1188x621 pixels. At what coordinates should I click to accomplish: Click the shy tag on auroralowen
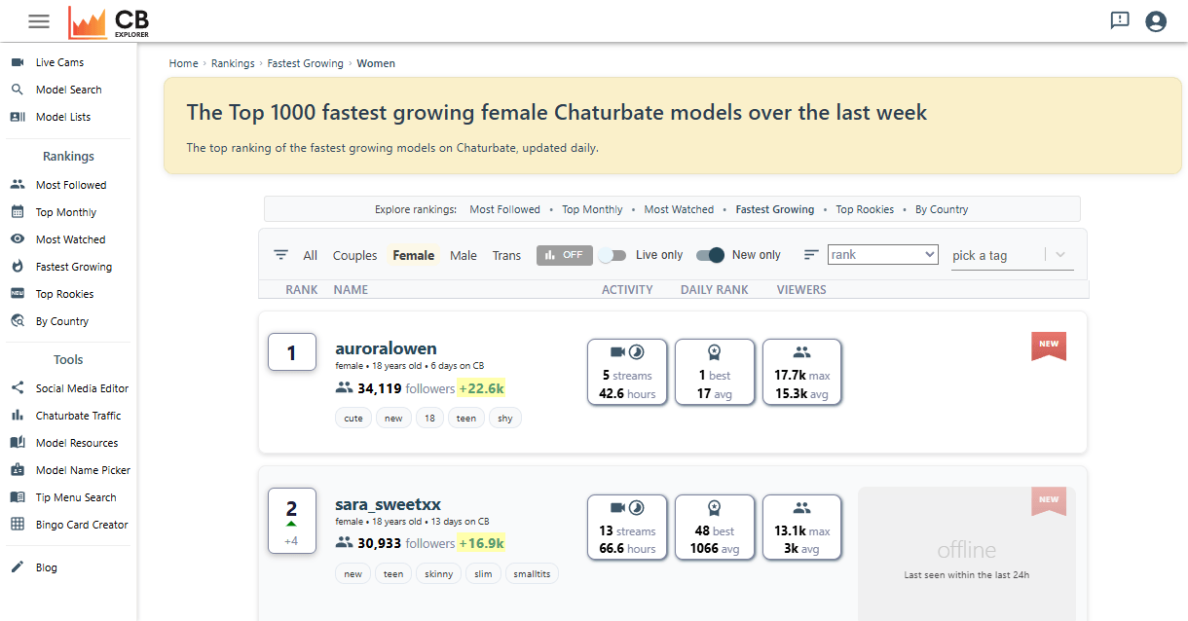tap(505, 418)
